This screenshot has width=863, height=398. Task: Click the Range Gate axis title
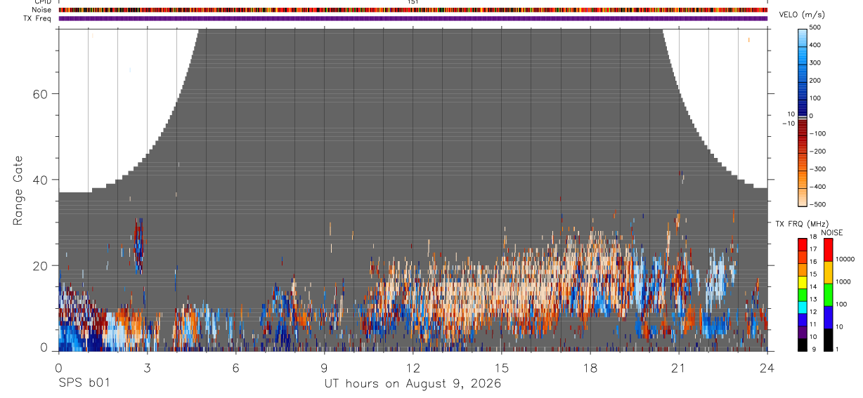click(x=19, y=190)
